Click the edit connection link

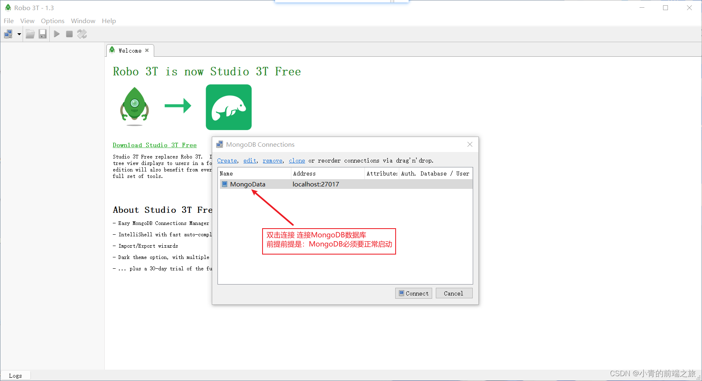pos(250,161)
